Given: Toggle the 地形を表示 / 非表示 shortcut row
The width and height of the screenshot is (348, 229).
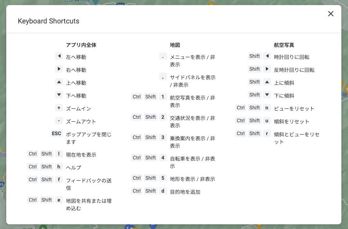Looking at the screenshot, I should coord(192,179).
